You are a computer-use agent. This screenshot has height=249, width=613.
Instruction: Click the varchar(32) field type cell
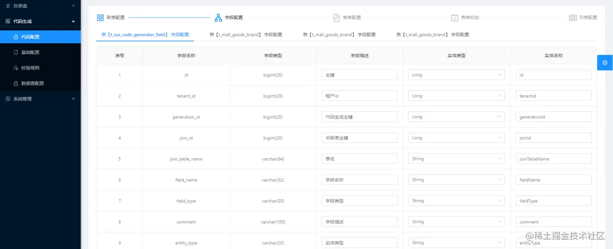pos(273,180)
